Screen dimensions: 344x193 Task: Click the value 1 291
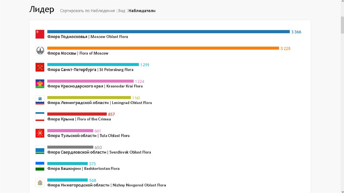pos(145,65)
